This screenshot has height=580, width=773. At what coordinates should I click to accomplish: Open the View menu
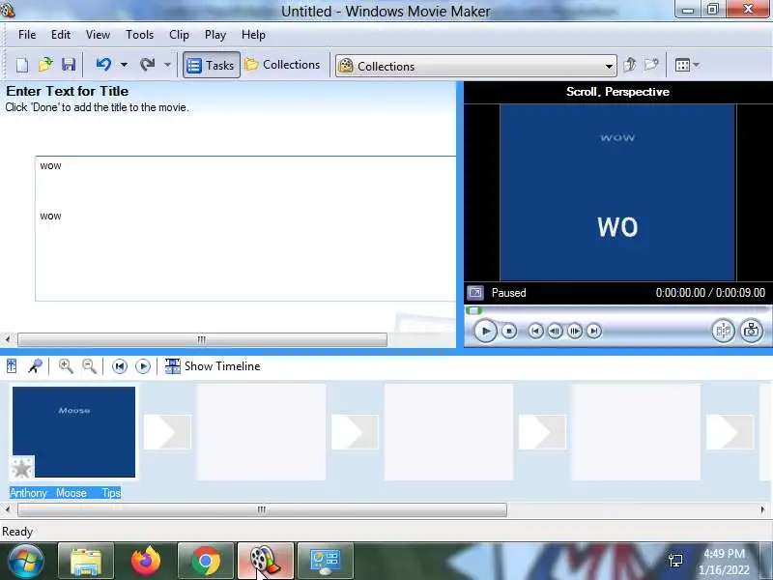click(98, 35)
